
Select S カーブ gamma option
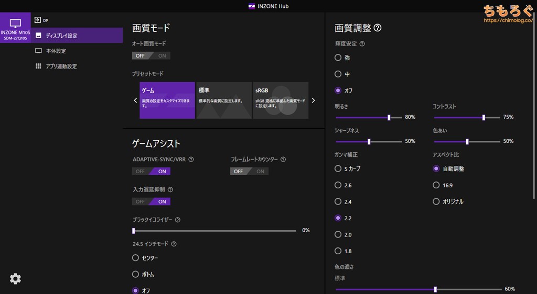[x=338, y=168]
